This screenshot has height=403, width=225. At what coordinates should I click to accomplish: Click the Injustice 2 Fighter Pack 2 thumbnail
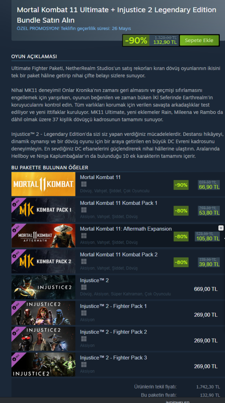43,339
